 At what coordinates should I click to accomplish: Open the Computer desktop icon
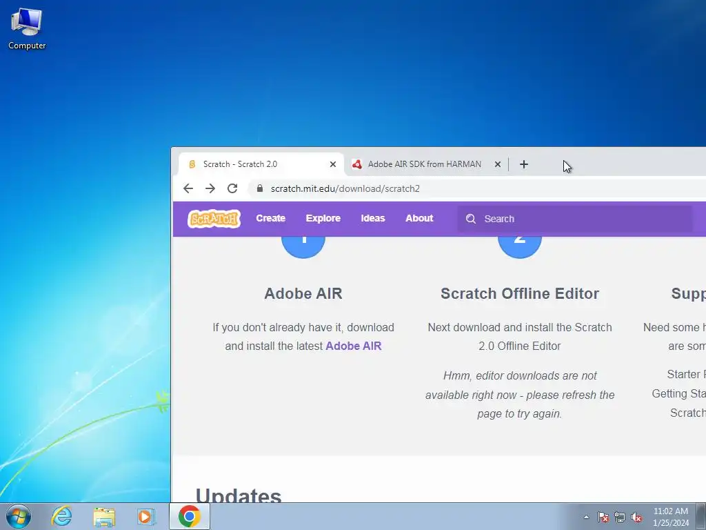[x=27, y=29]
